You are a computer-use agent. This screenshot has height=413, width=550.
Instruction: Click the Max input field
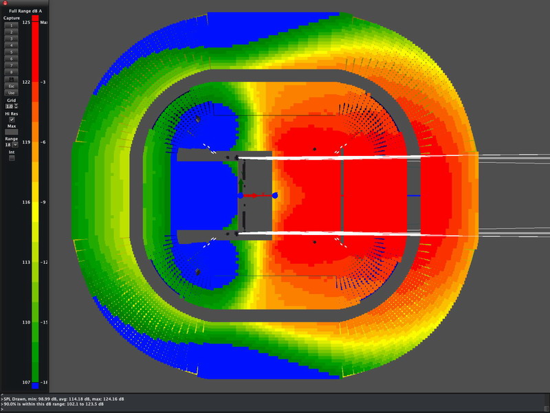coord(11,133)
